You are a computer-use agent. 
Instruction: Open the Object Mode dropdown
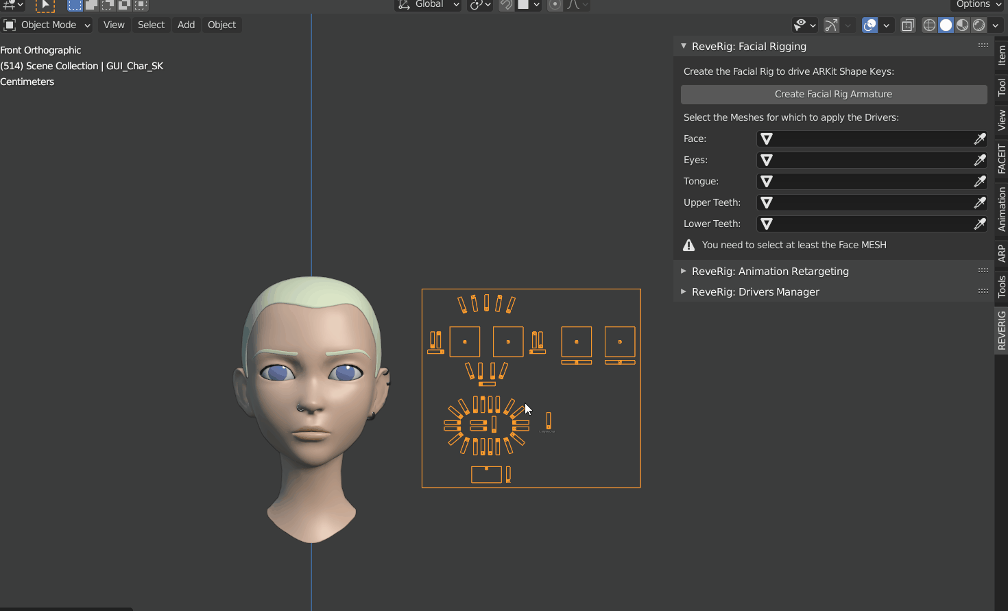coord(47,25)
